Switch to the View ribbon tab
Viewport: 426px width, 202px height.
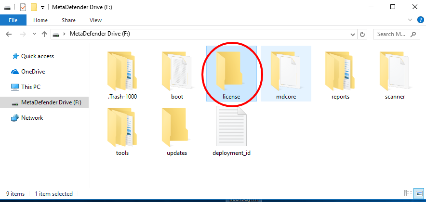(x=95, y=20)
